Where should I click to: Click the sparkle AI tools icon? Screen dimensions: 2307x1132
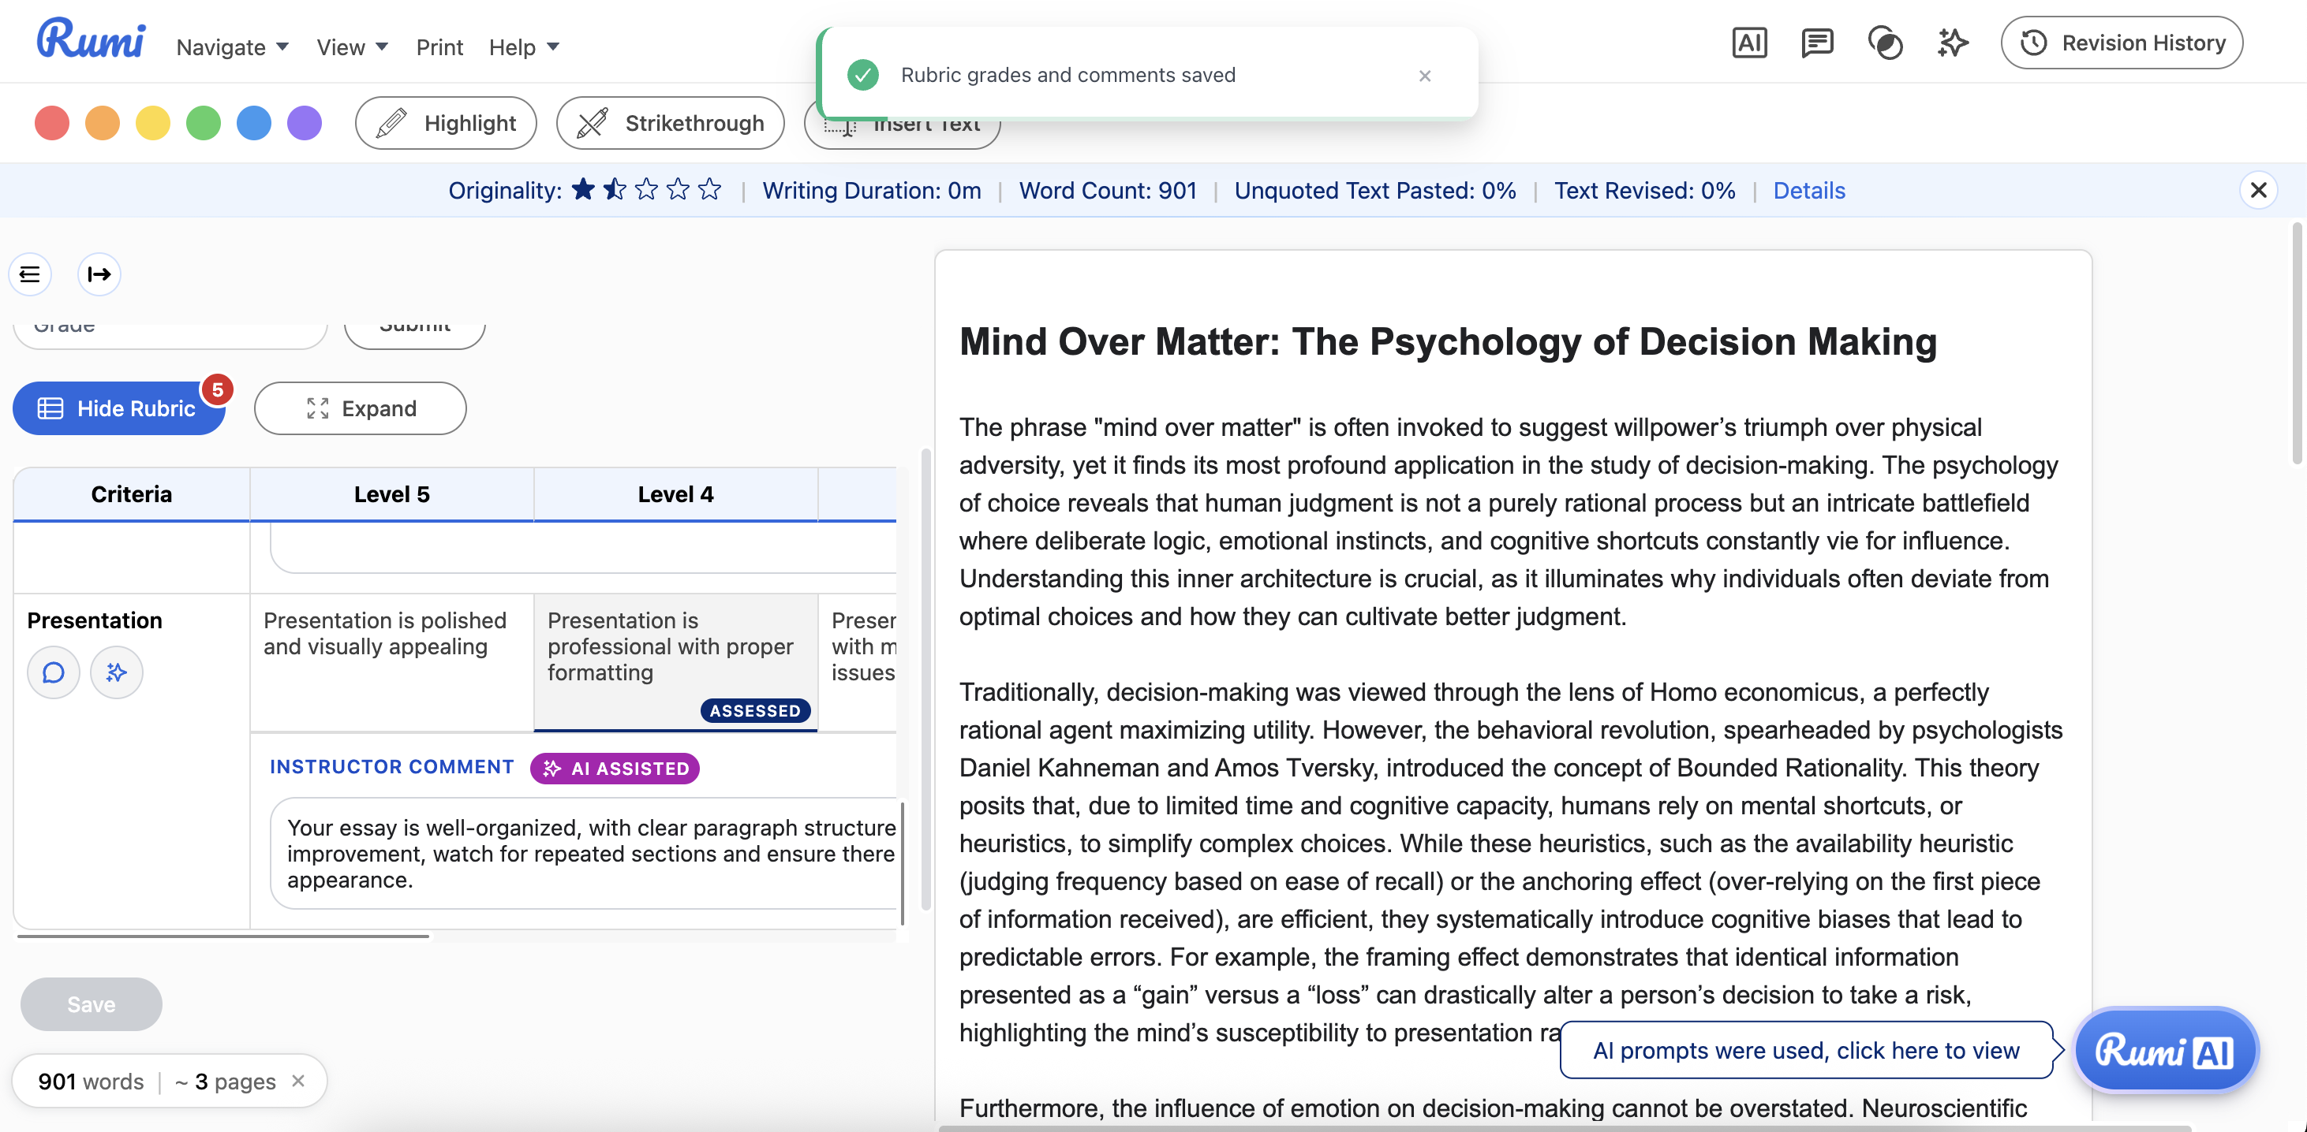[1953, 43]
